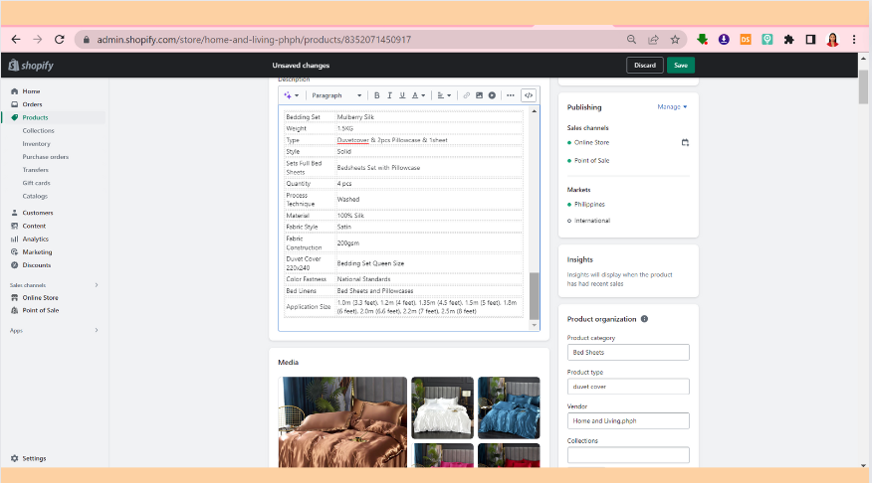The image size is (872, 483).
Task: Open the text alignment dropdown
Action: [444, 95]
